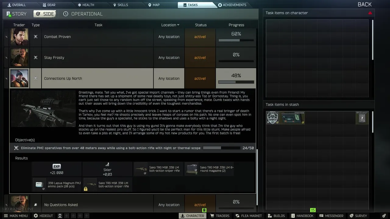Click the task sniper rifle image

(x=43, y=109)
